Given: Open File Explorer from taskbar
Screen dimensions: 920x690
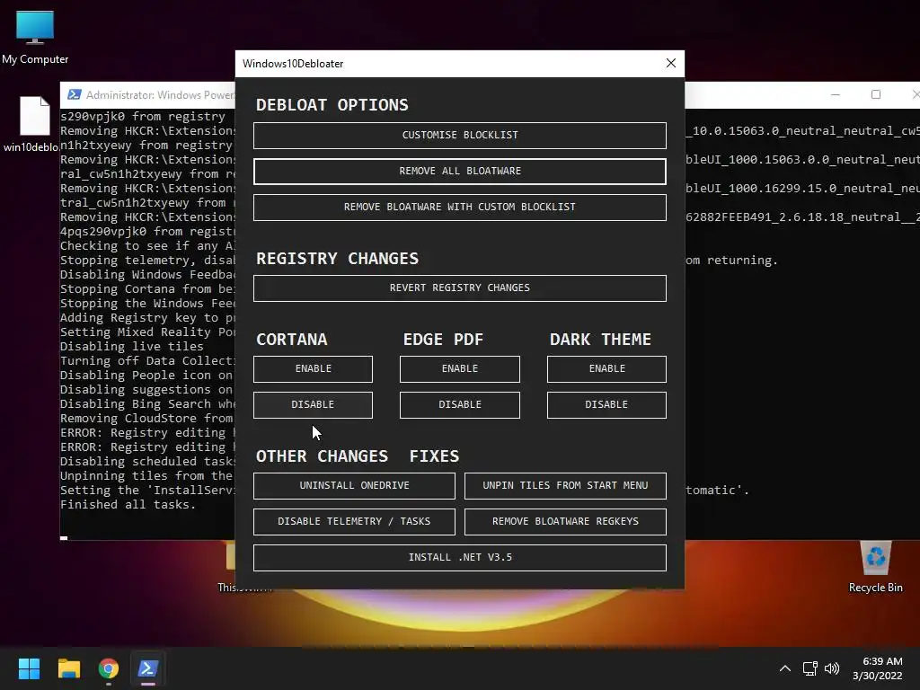Looking at the screenshot, I should coord(68,668).
